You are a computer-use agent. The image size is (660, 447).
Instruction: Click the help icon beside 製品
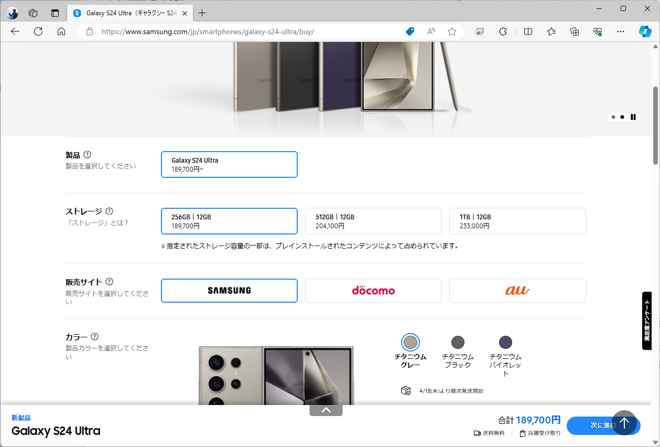[88, 155]
